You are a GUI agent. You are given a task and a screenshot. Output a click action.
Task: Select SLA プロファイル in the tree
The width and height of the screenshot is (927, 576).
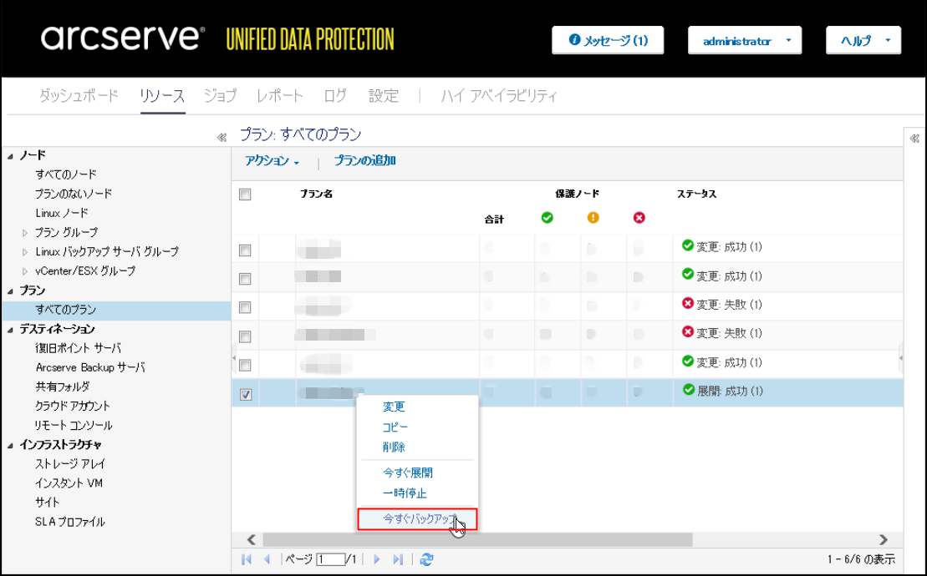(x=69, y=522)
